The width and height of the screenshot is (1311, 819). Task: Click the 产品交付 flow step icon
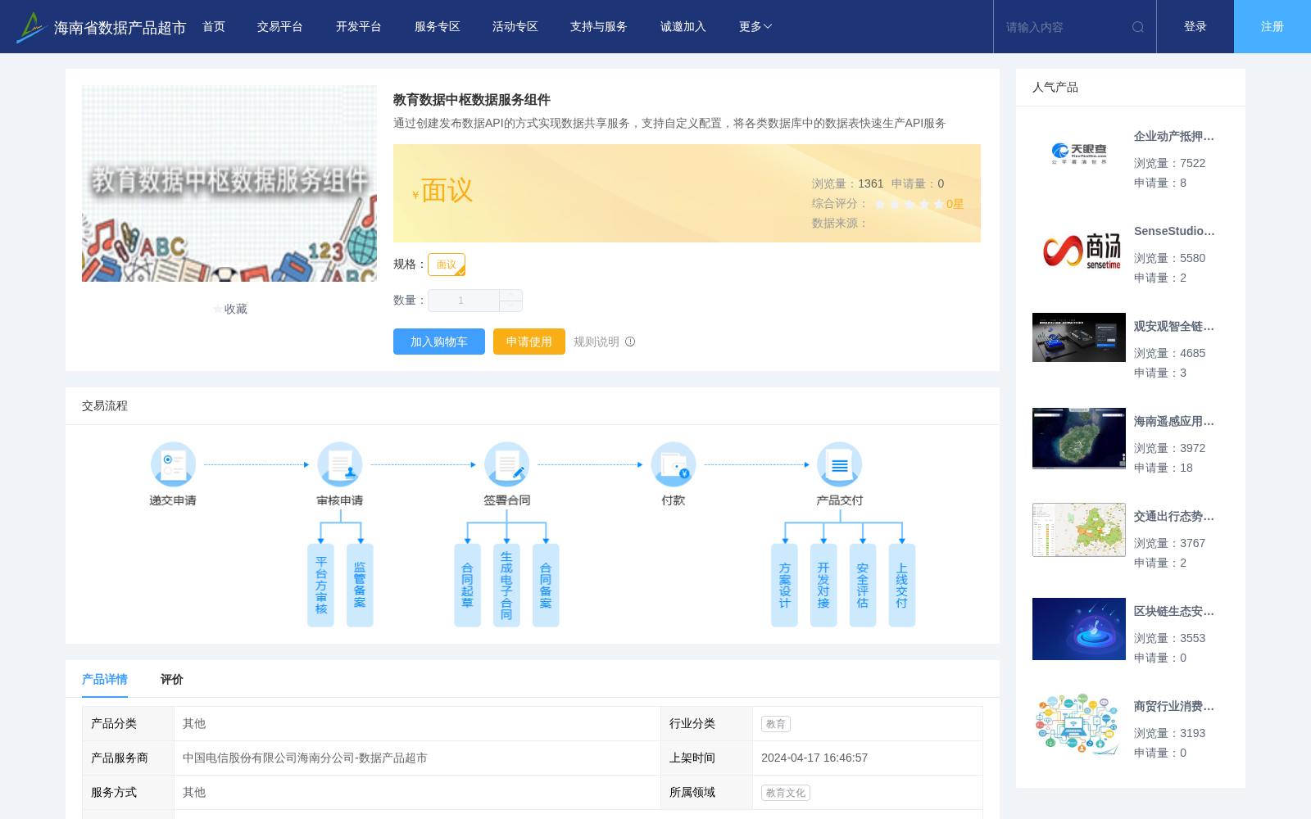(x=840, y=464)
